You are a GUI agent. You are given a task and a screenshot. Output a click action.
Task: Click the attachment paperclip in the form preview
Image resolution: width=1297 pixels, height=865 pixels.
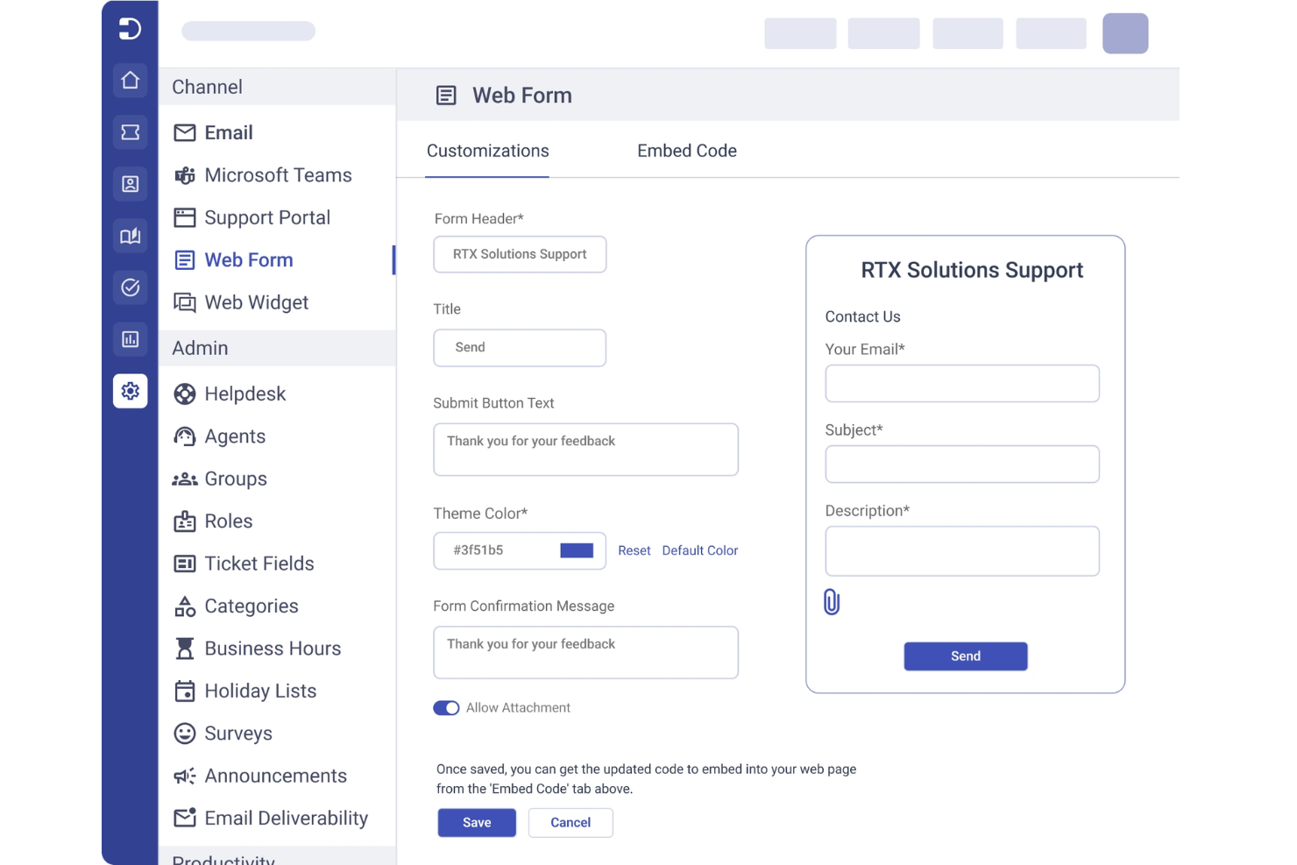[x=831, y=601]
